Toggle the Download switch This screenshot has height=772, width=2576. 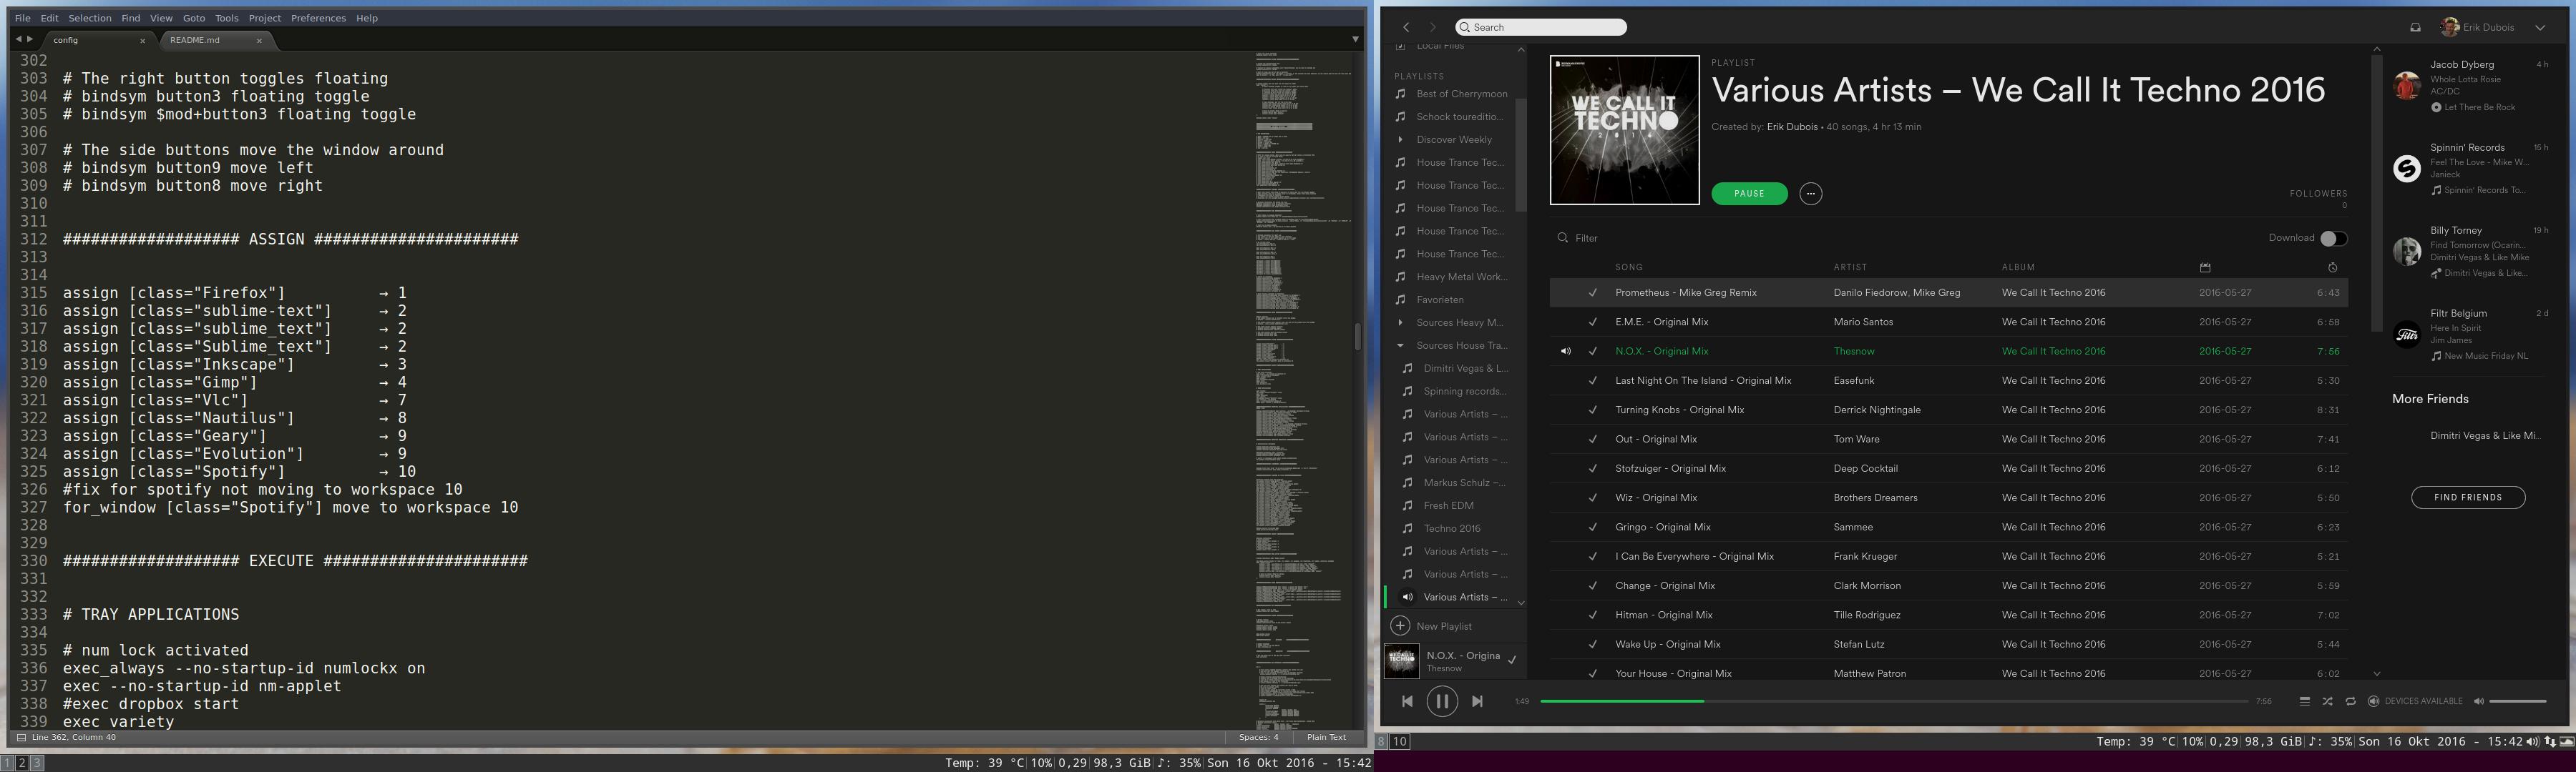(2333, 238)
